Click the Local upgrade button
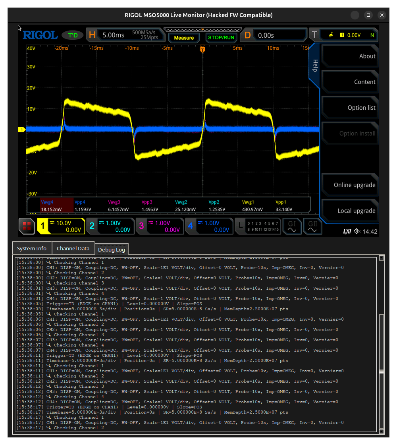This screenshot has height=445, width=397. coord(350,211)
